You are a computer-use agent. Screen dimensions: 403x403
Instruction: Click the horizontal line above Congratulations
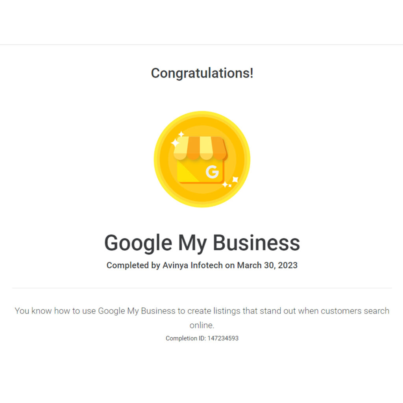[202, 44]
